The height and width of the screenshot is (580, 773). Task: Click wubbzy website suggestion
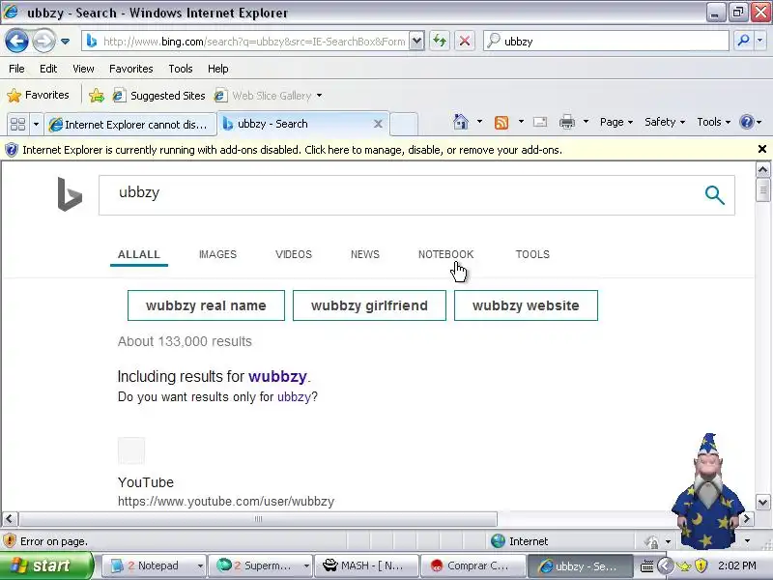point(526,305)
